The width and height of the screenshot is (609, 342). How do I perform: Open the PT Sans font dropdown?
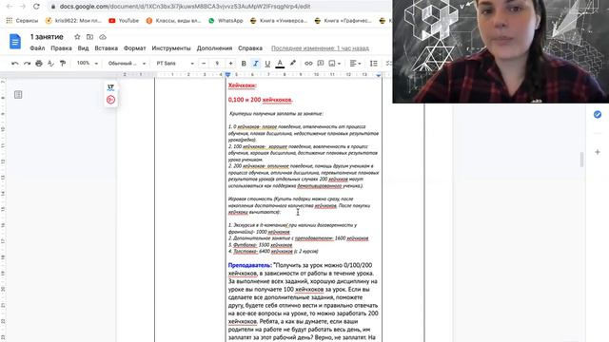coord(175,64)
